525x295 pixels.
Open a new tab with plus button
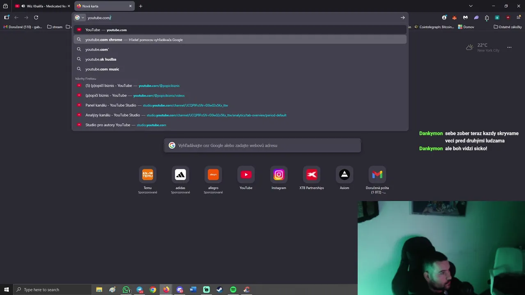pyautogui.click(x=141, y=6)
